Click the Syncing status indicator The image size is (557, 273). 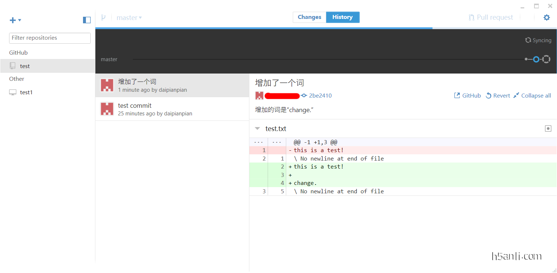538,40
